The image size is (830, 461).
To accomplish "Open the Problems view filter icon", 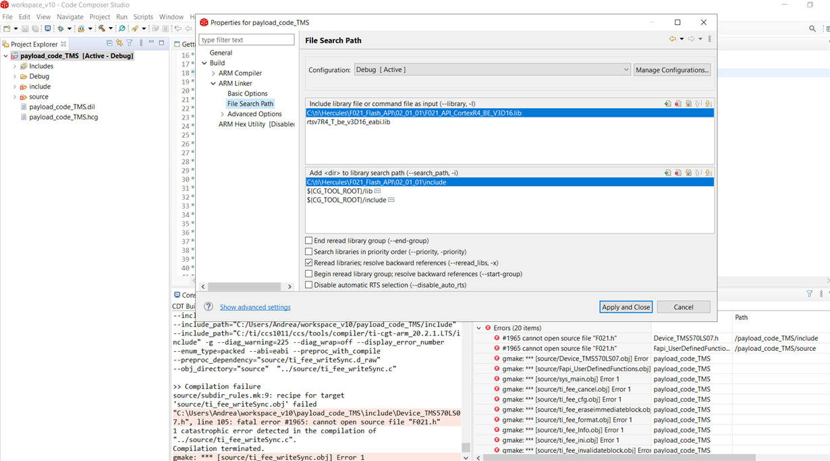I will pyautogui.click(x=809, y=294).
